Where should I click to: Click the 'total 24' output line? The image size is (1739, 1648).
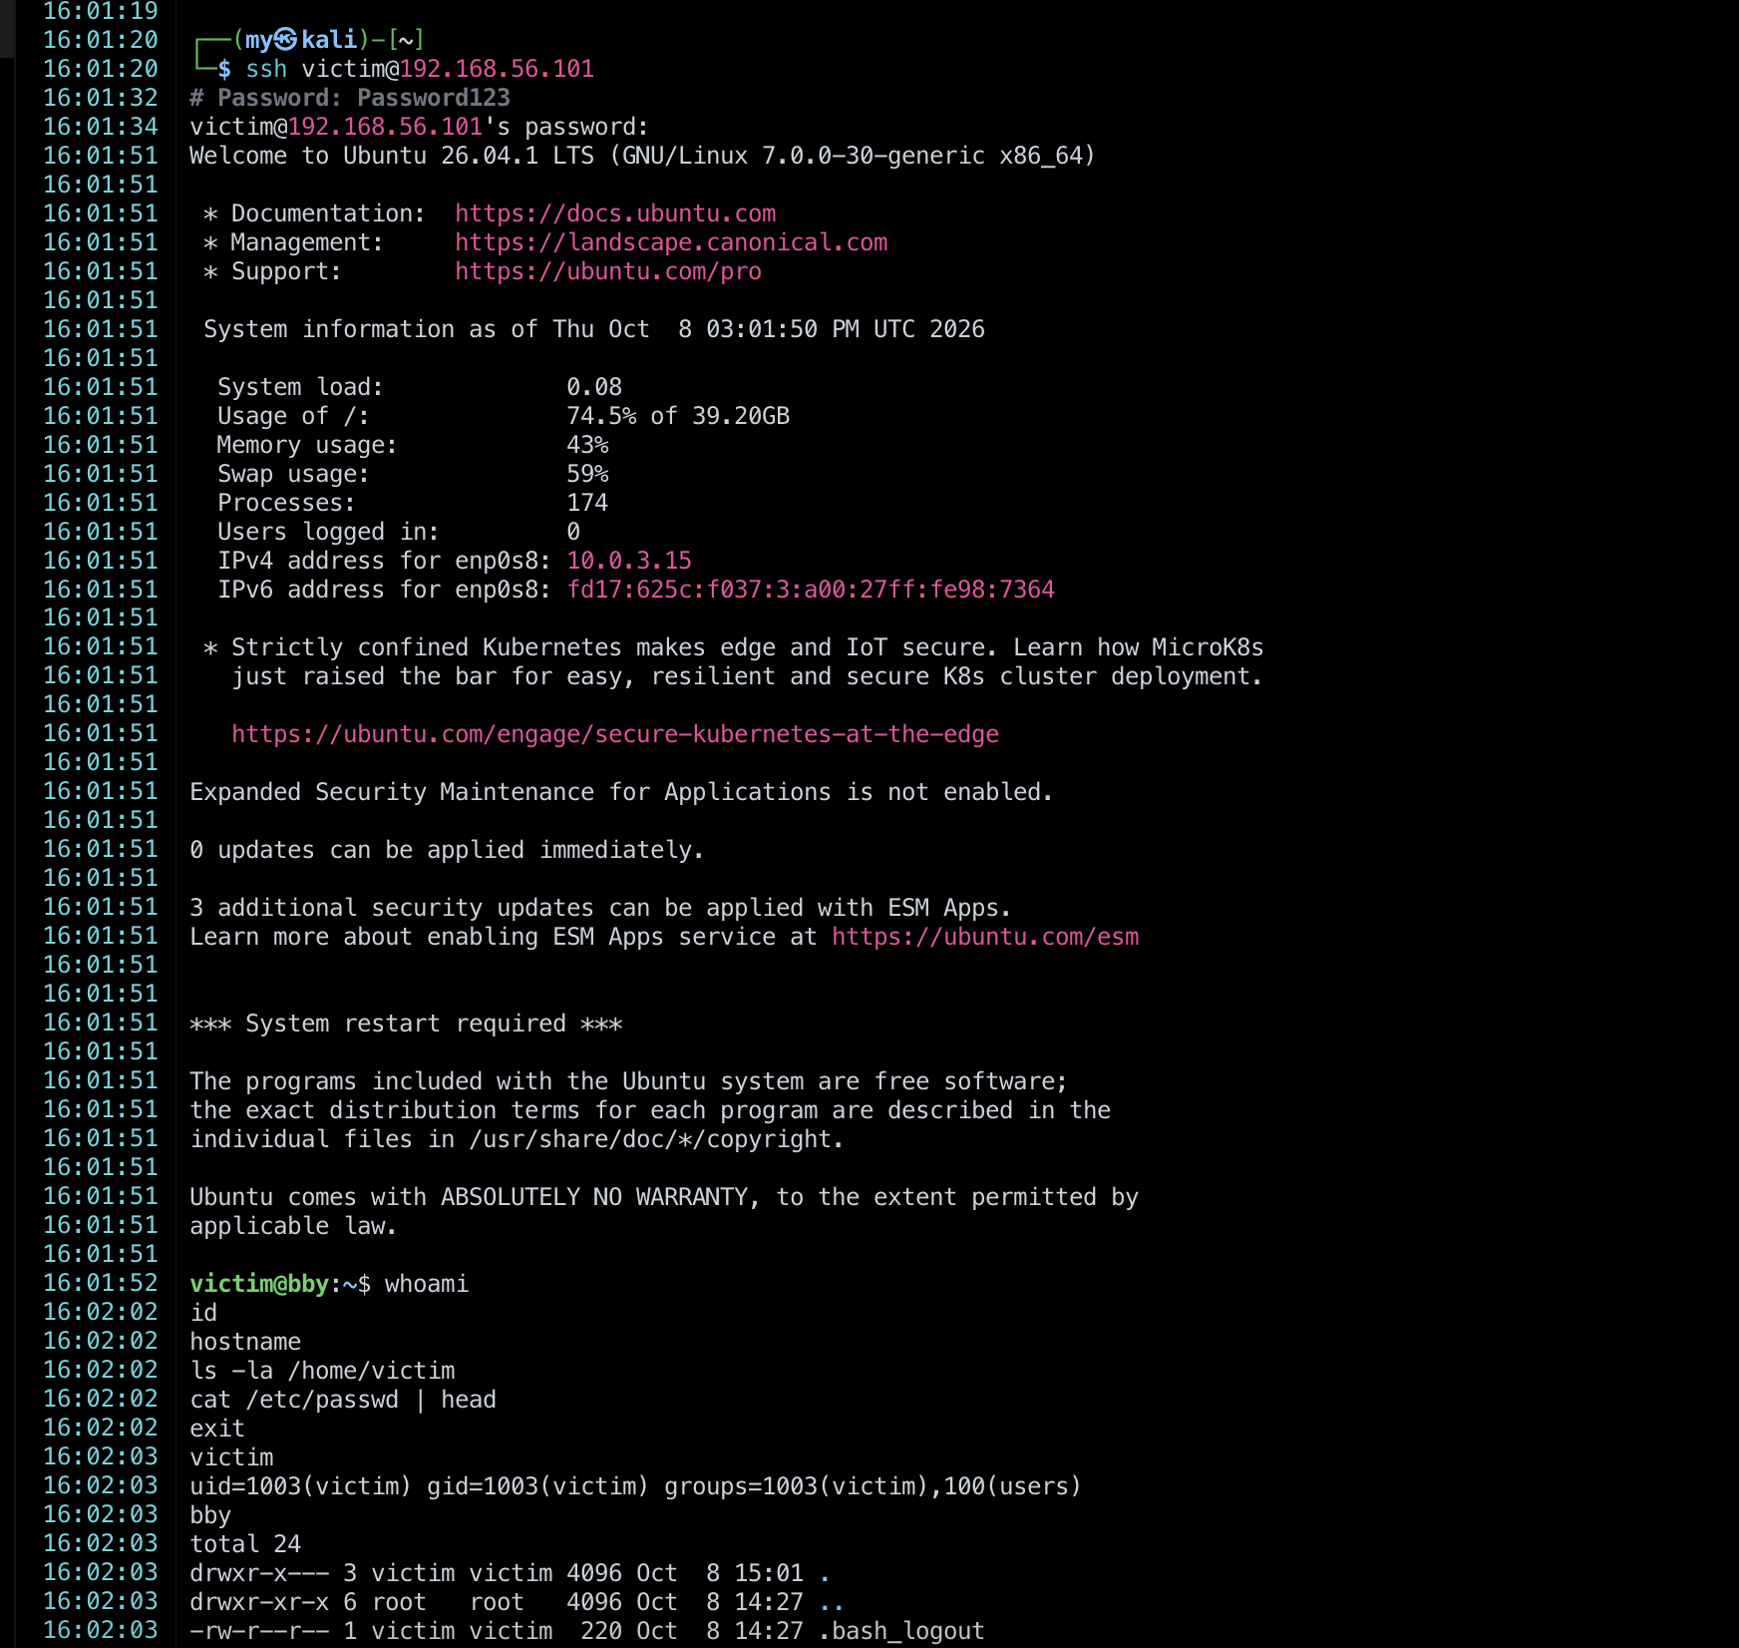pyautogui.click(x=245, y=1544)
